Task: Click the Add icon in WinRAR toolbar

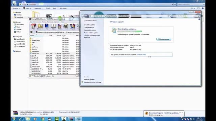Action: [33, 27]
